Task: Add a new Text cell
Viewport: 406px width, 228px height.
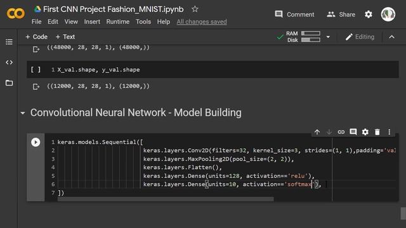Action: 65,37
